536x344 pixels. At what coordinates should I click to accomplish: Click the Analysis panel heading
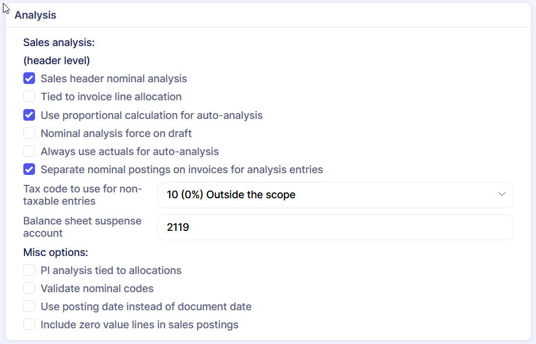[x=36, y=15]
